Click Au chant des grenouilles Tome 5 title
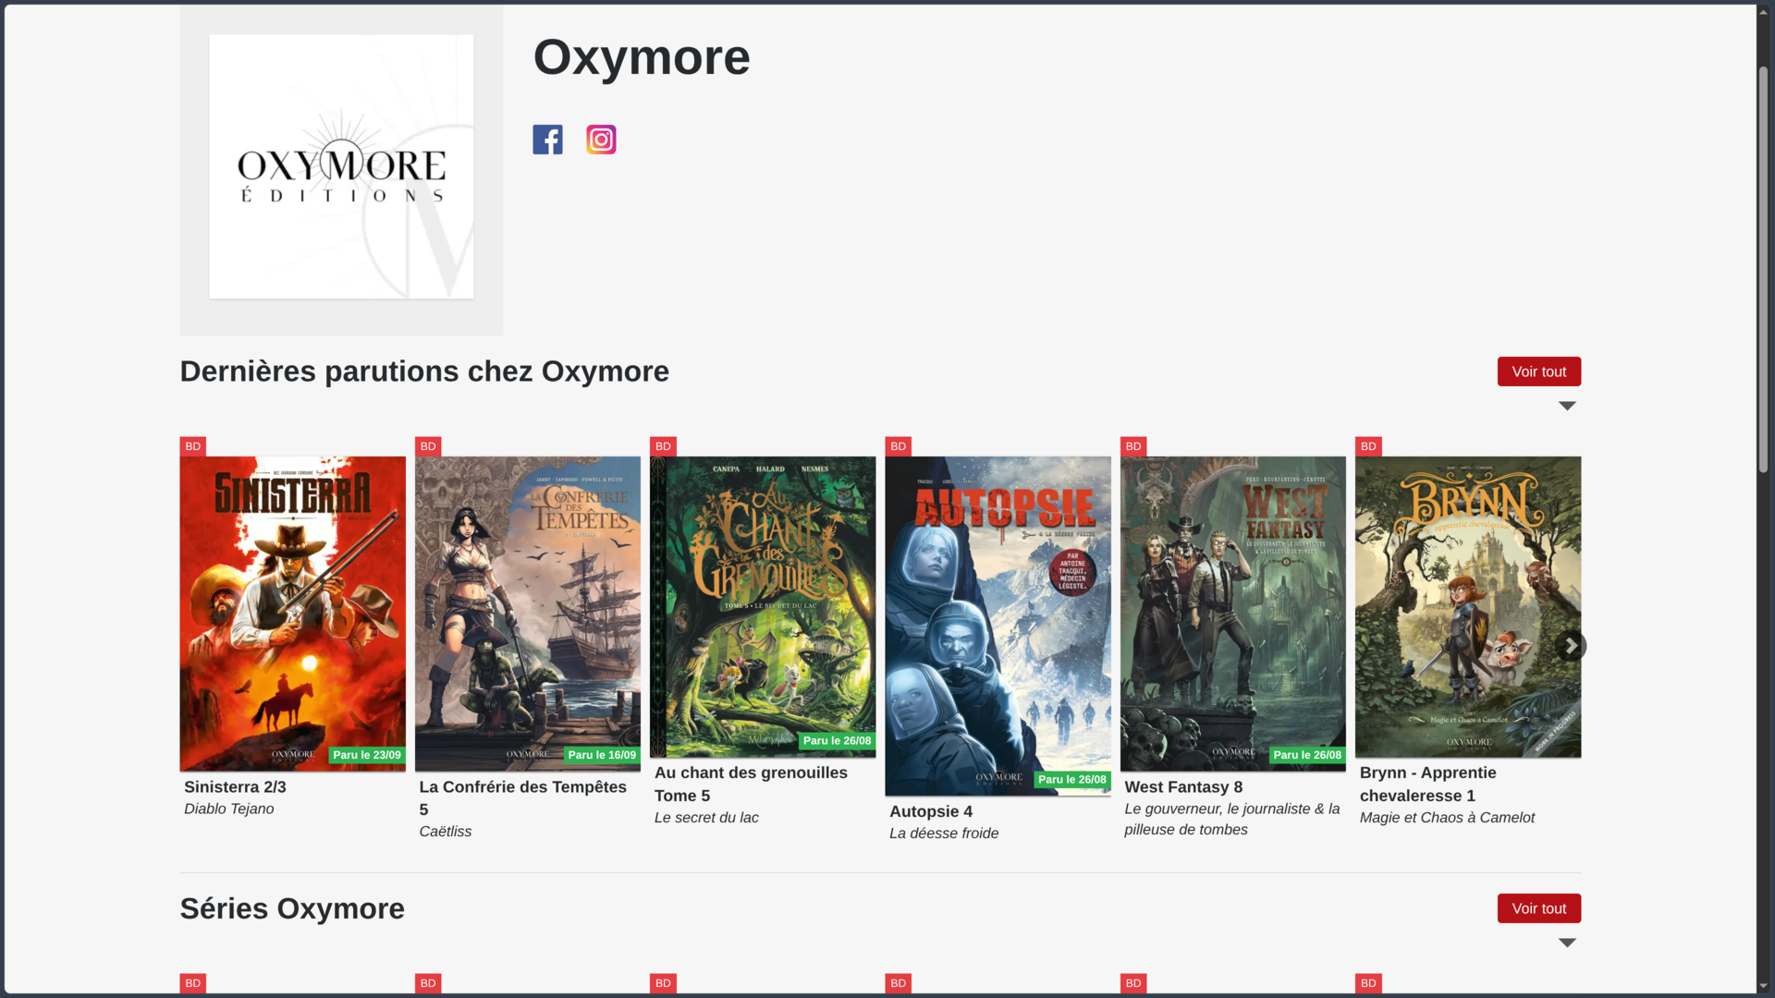The height and width of the screenshot is (998, 1775). 751,784
